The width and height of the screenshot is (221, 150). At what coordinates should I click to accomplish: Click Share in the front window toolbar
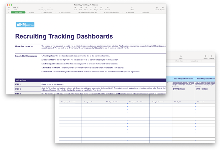point(132,8)
